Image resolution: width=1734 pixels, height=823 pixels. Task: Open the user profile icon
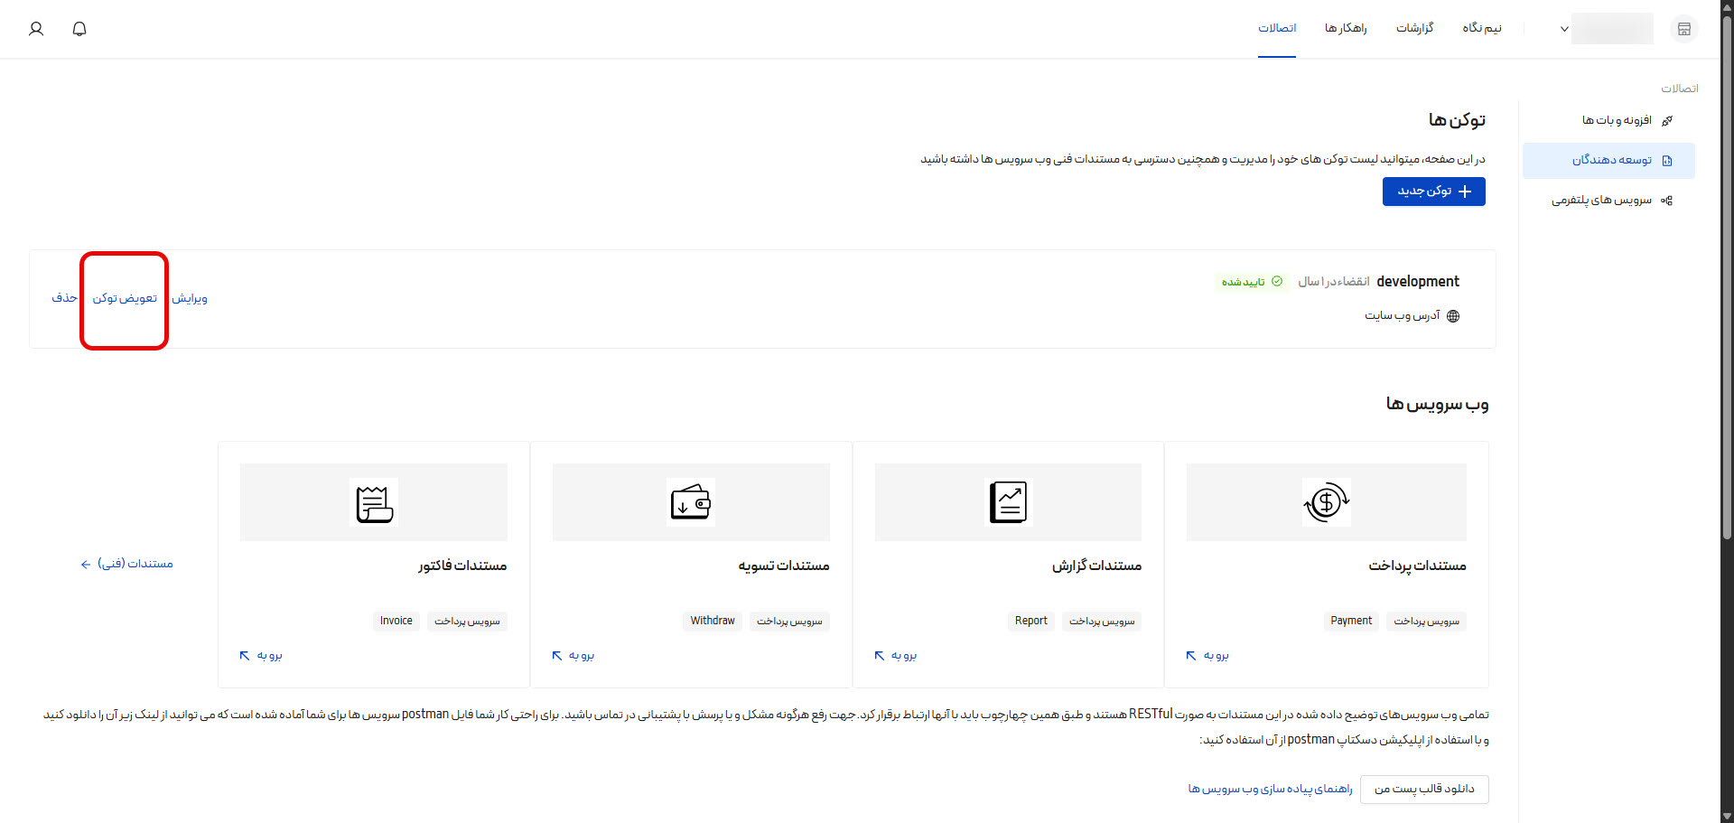[x=36, y=29]
